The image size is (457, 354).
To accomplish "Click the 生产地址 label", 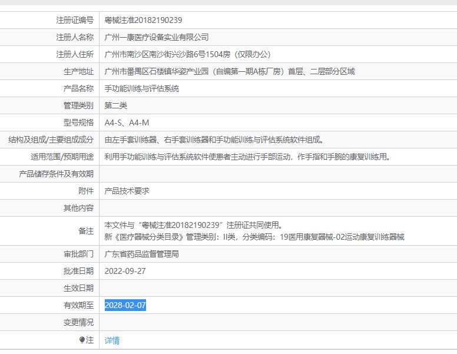I will pyautogui.click(x=79, y=71).
